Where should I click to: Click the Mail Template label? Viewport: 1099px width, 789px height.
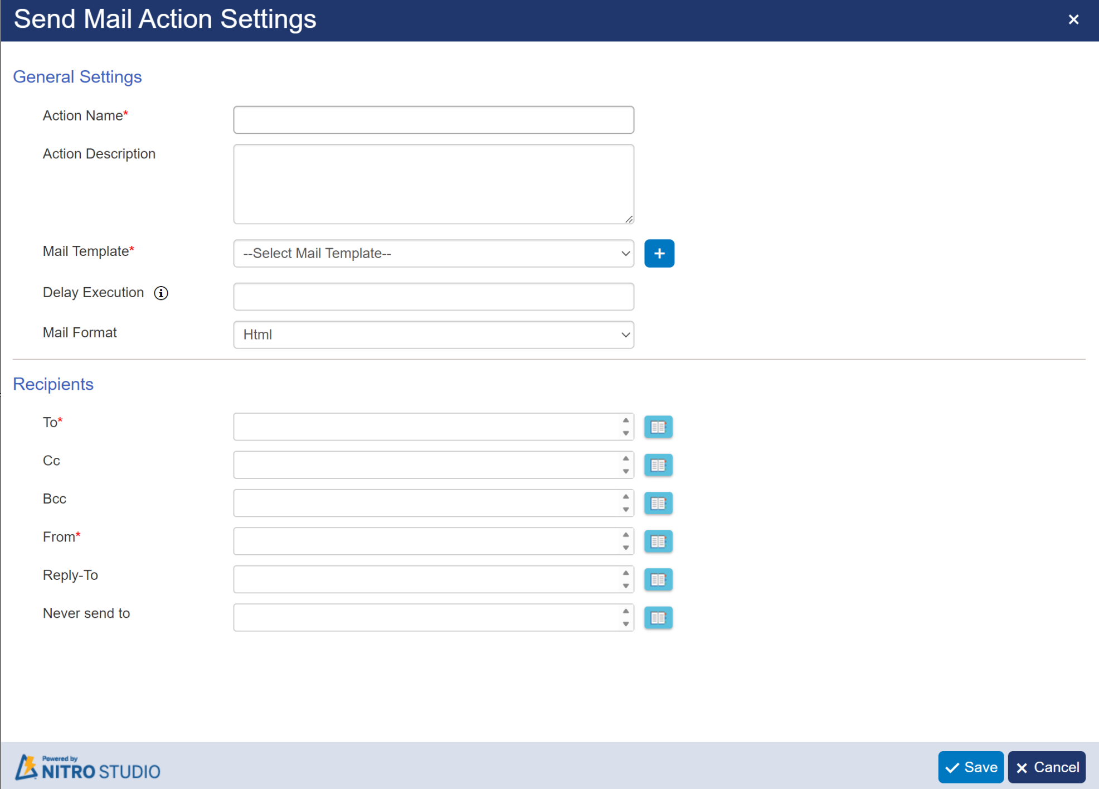pos(89,251)
